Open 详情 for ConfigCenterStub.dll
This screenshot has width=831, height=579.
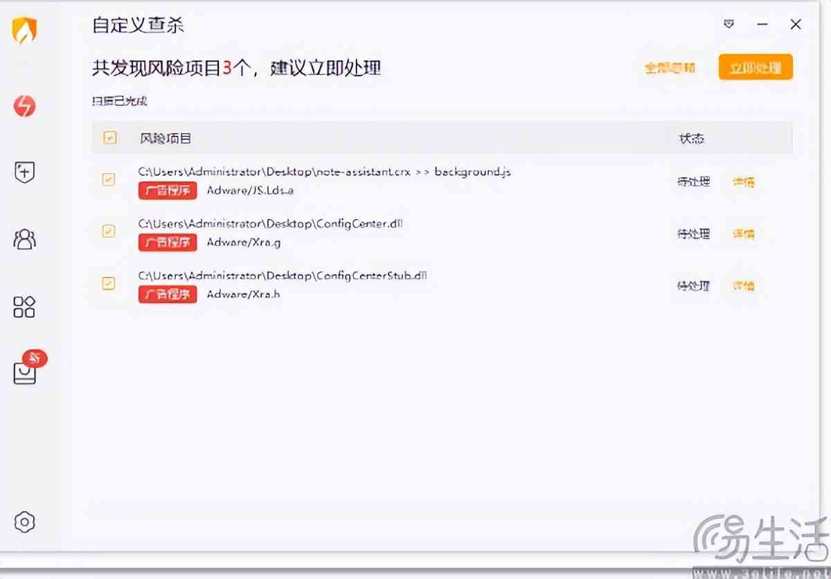(743, 285)
